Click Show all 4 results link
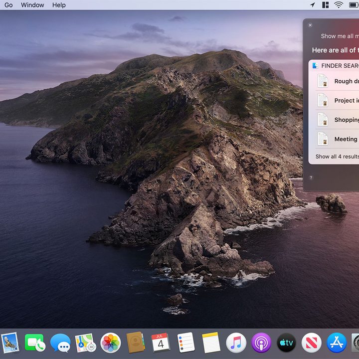 point(337,157)
